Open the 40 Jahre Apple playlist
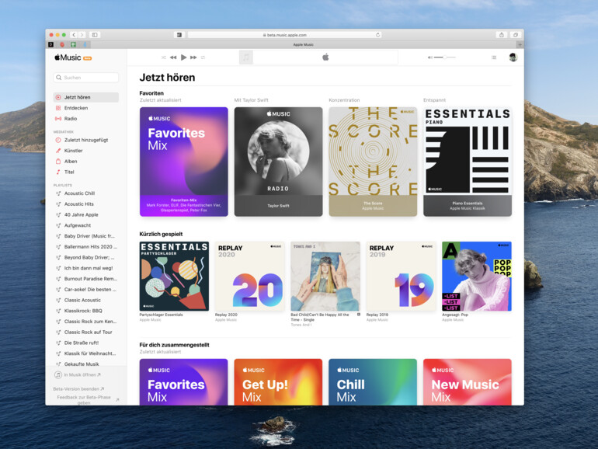 (x=86, y=214)
